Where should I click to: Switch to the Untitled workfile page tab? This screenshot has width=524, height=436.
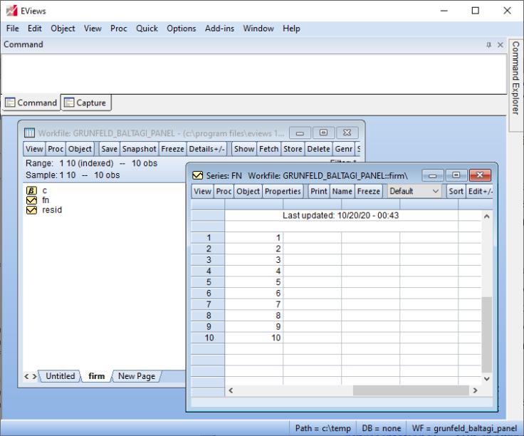[x=61, y=376]
